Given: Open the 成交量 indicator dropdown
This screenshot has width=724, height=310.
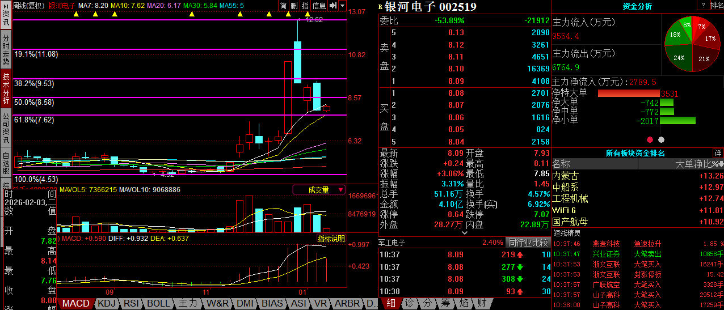Looking at the screenshot, I should coord(319,190).
